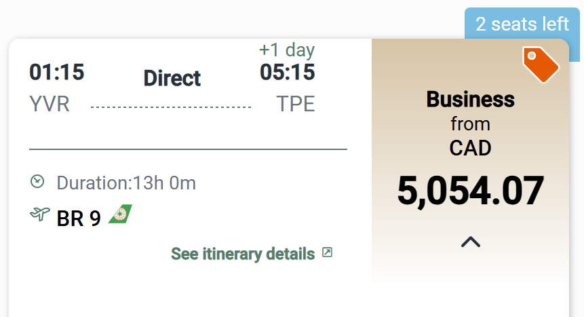Click the BR 9 flight number
Screen dimensions: 584x317
click(79, 219)
